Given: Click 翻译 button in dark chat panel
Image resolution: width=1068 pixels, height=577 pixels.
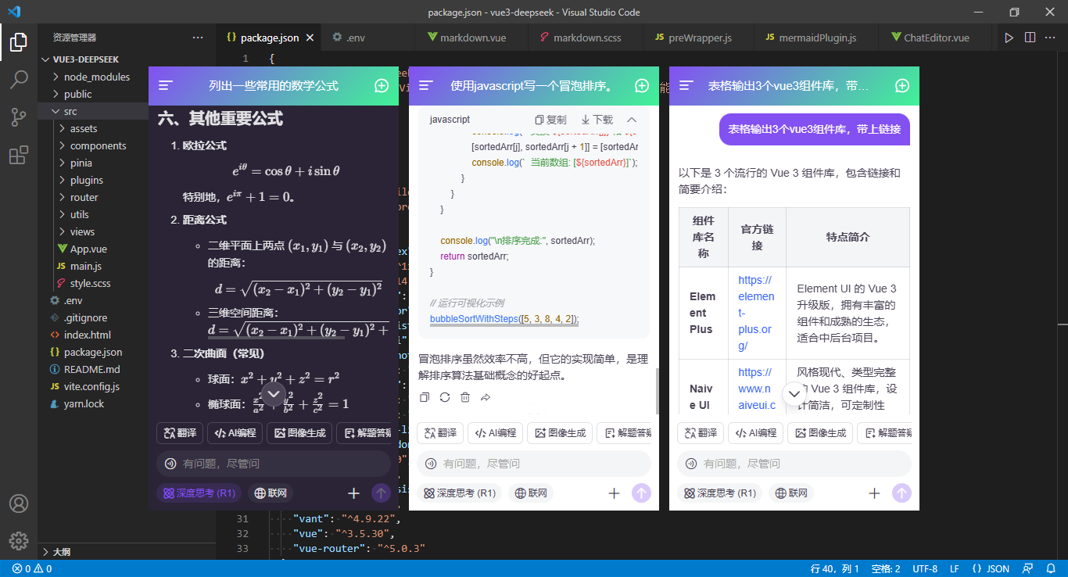Looking at the screenshot, I should (x=180, y=433).
